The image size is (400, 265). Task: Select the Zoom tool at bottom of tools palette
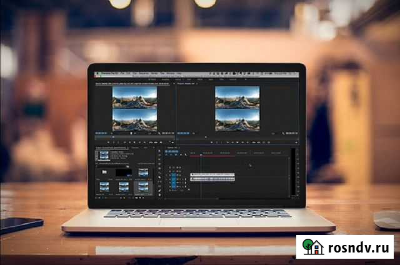click(x=159, y=195)
